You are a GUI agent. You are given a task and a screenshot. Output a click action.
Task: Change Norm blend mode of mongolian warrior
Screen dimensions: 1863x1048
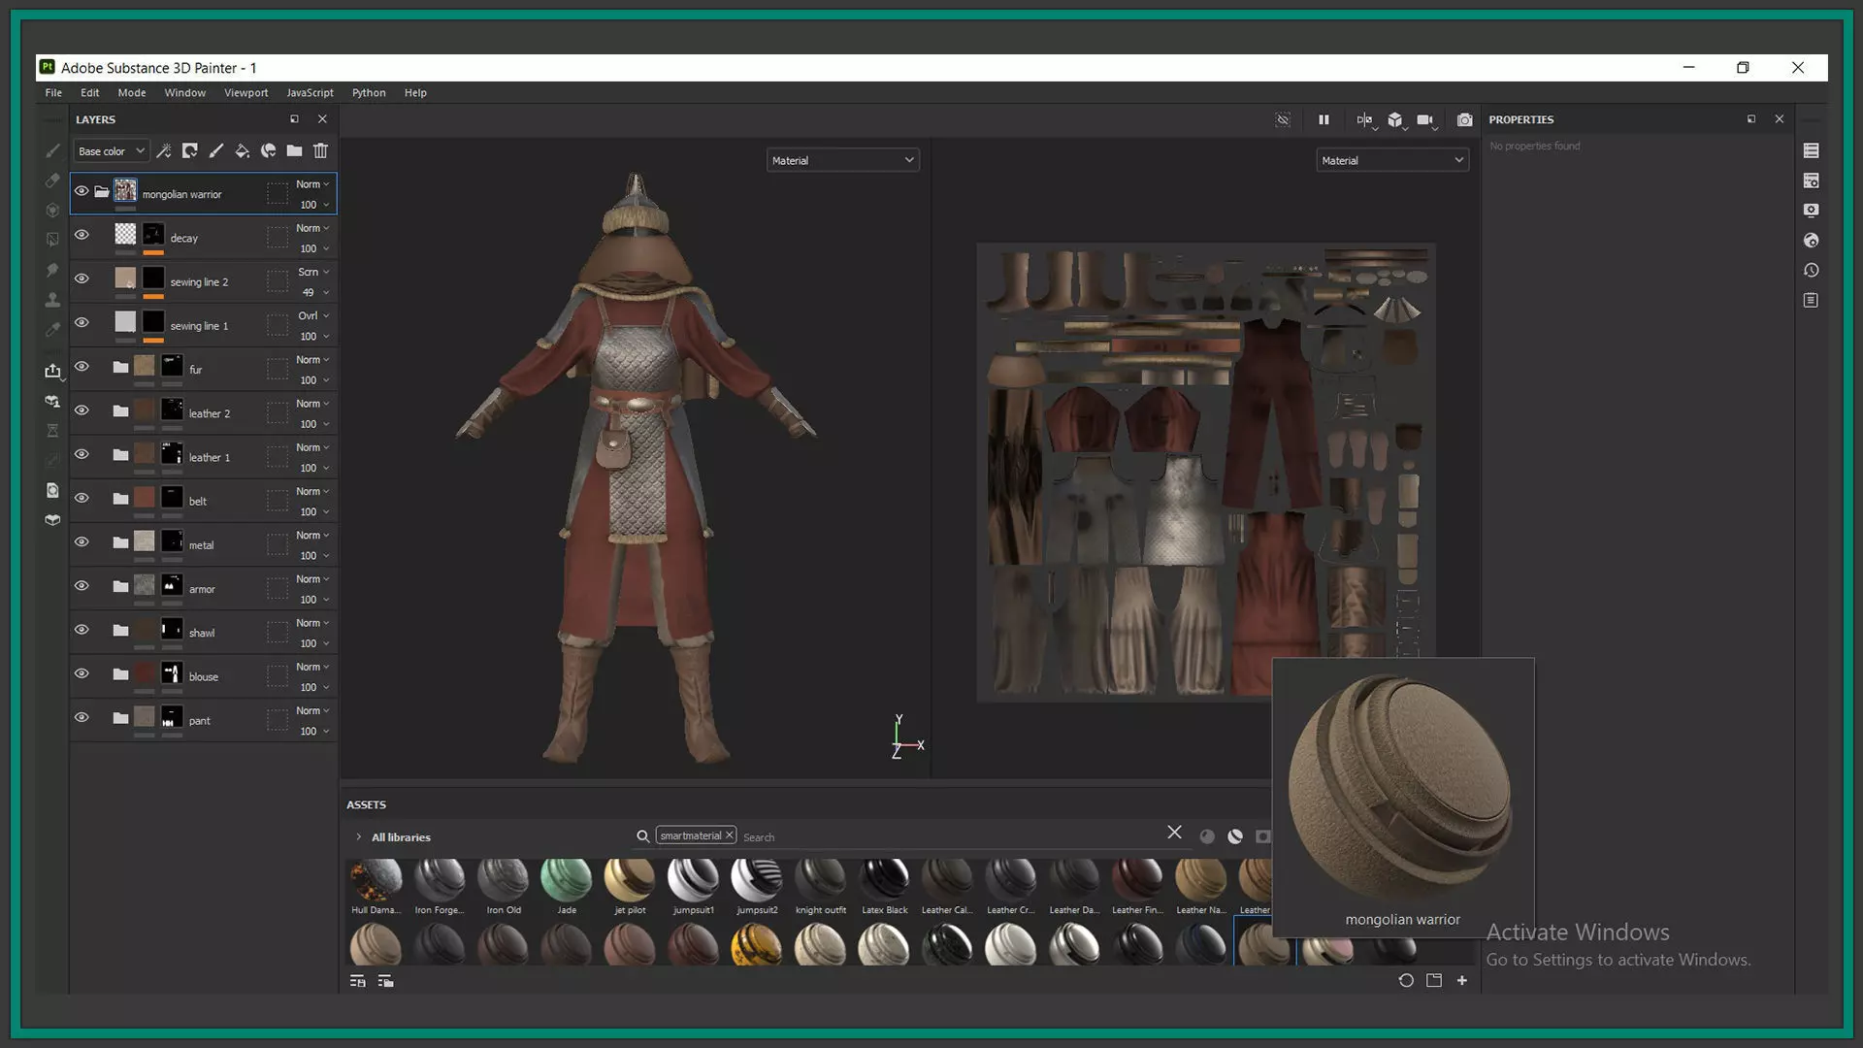point(312,184)
